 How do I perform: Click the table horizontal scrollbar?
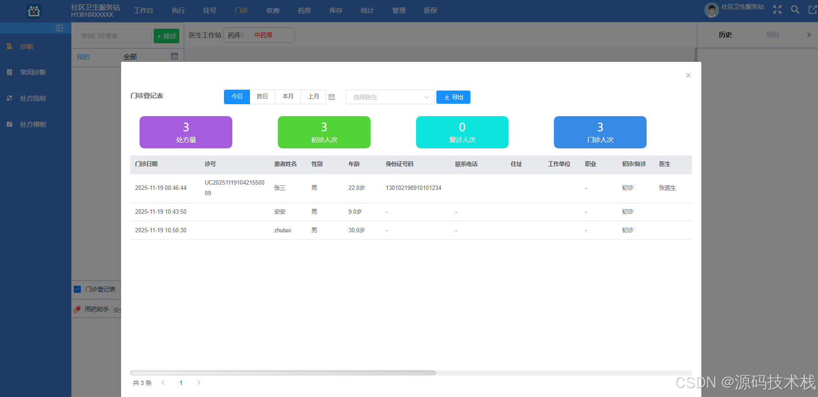tap(283, 373)
